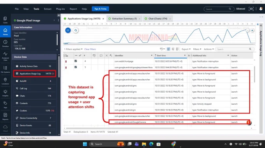Open Additional Info column filter arrow
This screenshot has width=265, height=148.
(x=228, y=55)
